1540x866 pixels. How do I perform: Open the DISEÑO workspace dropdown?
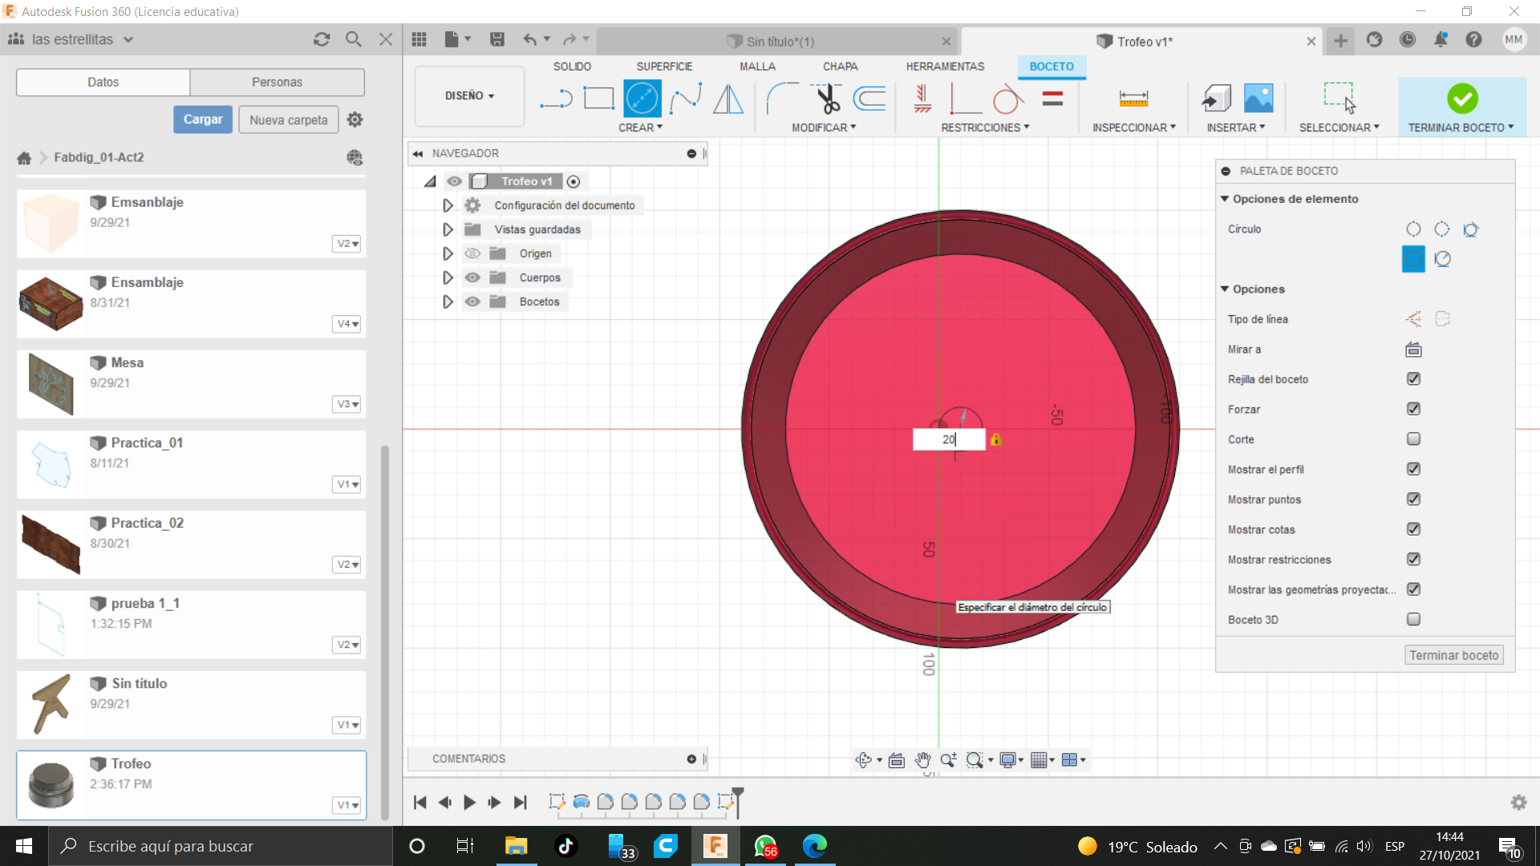[x=469, y=95]
